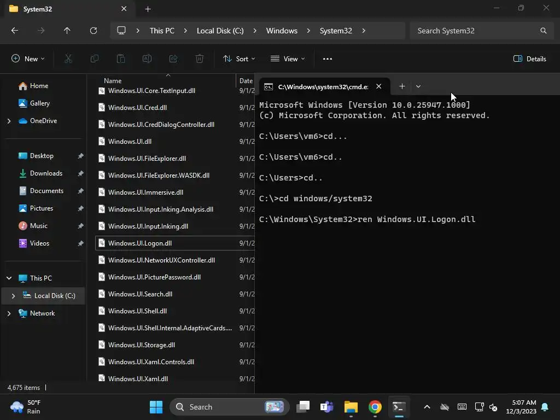560x420 pixels.
Task: Close the System32 Explorer tab
Action: [x=124, y=9]
